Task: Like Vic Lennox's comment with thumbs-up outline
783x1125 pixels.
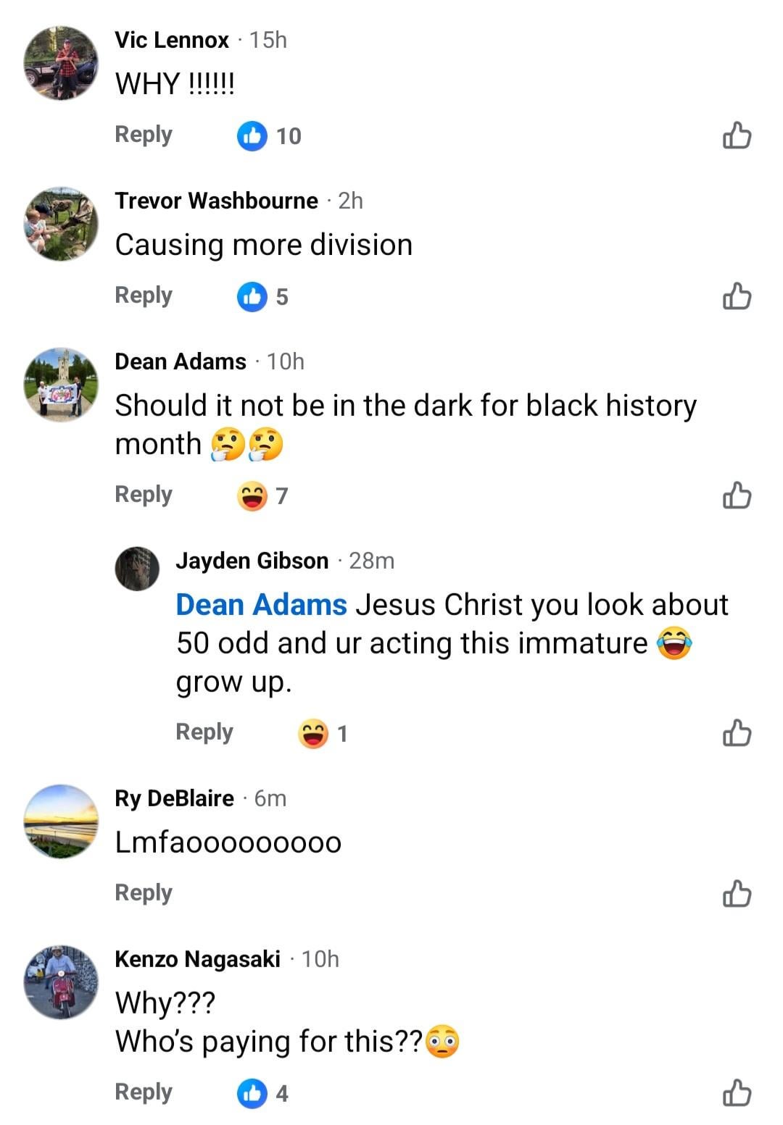Action: tap(737, 135)
